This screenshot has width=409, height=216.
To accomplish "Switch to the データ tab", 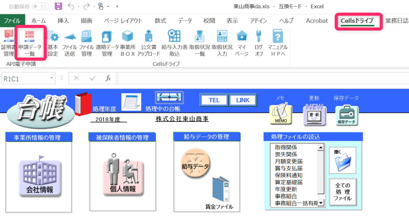I will tap(185, 21).
